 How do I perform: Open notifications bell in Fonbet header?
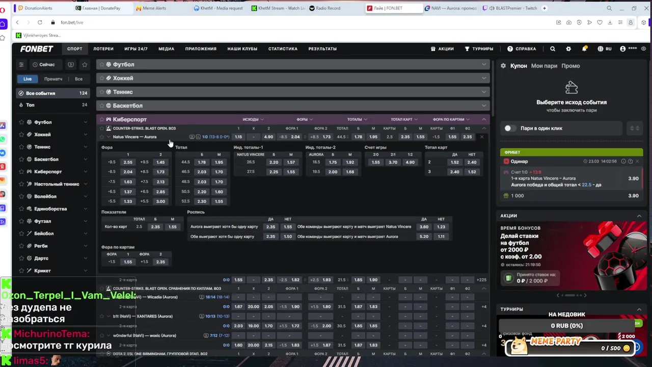click(584, 49)
